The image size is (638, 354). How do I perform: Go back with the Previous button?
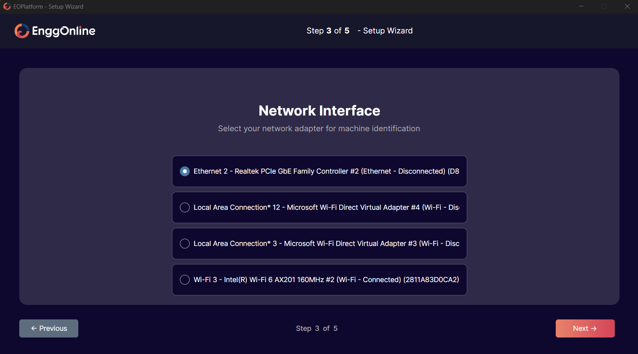pos(49,328)
